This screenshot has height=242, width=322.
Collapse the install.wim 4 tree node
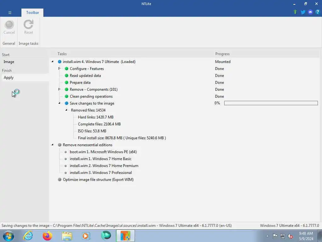53,61
